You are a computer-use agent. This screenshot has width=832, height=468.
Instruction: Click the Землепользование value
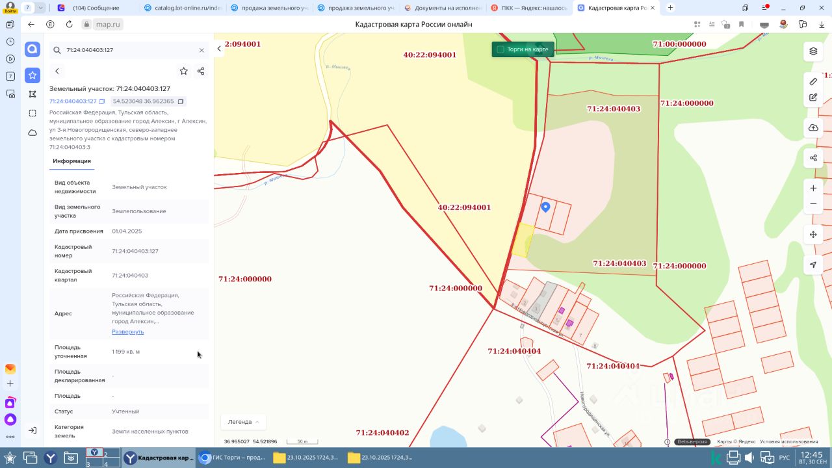point(139,211)
